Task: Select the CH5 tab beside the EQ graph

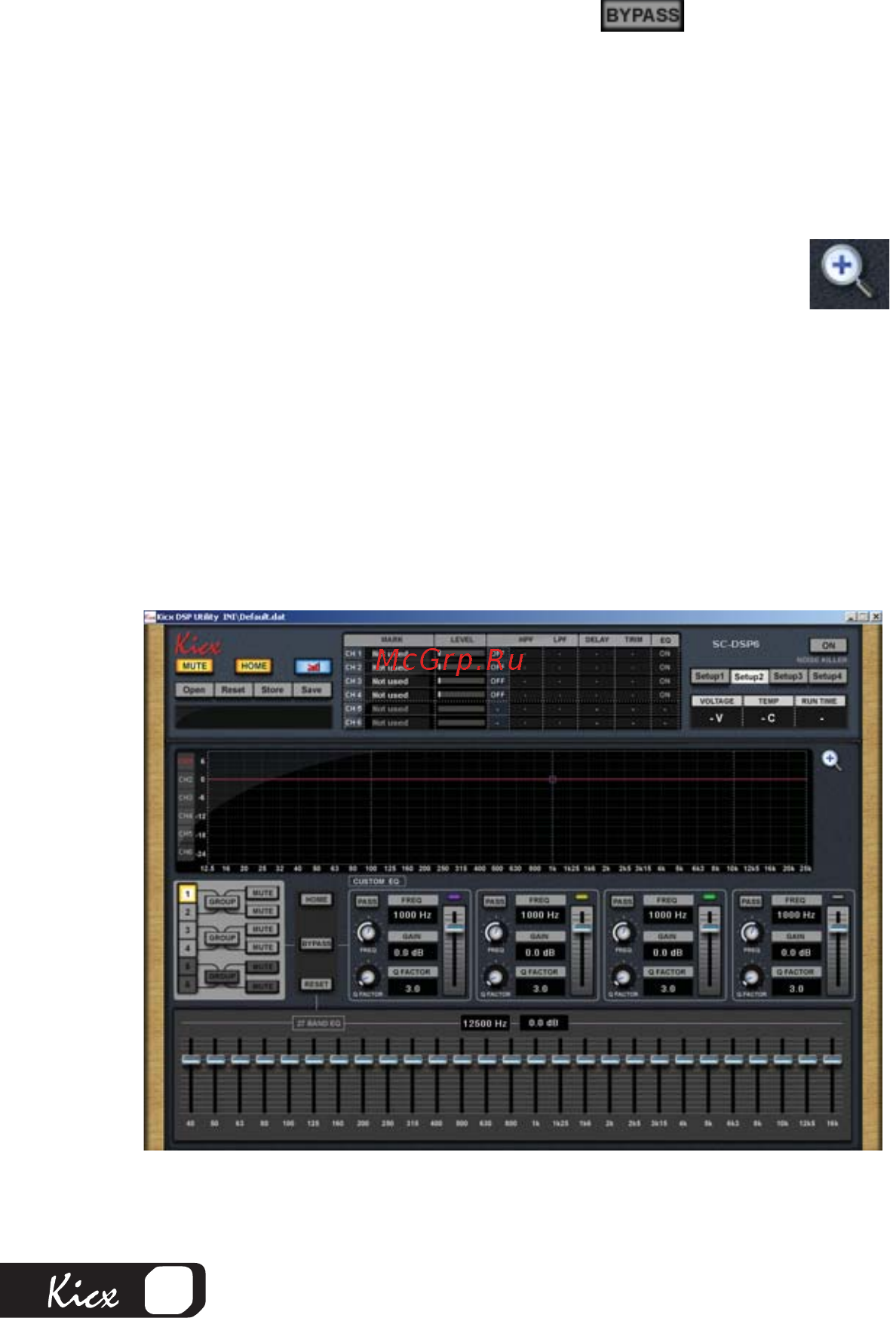Action: (x=186, y=834)
